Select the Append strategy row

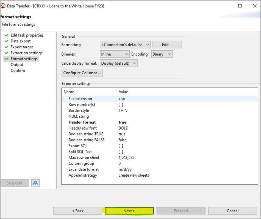click(160, 175)
